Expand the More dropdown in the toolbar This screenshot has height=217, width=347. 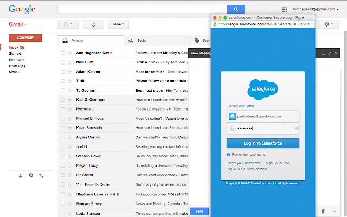tap(118, 24)
